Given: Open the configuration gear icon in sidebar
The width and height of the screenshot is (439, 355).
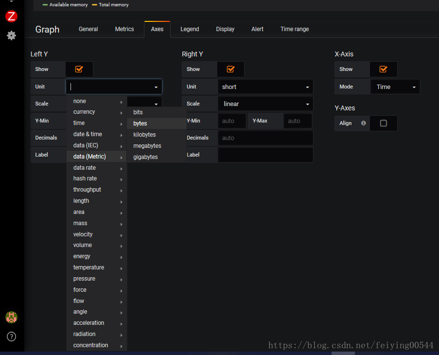Looking at the screenshot, I should (x=12, y=35).
